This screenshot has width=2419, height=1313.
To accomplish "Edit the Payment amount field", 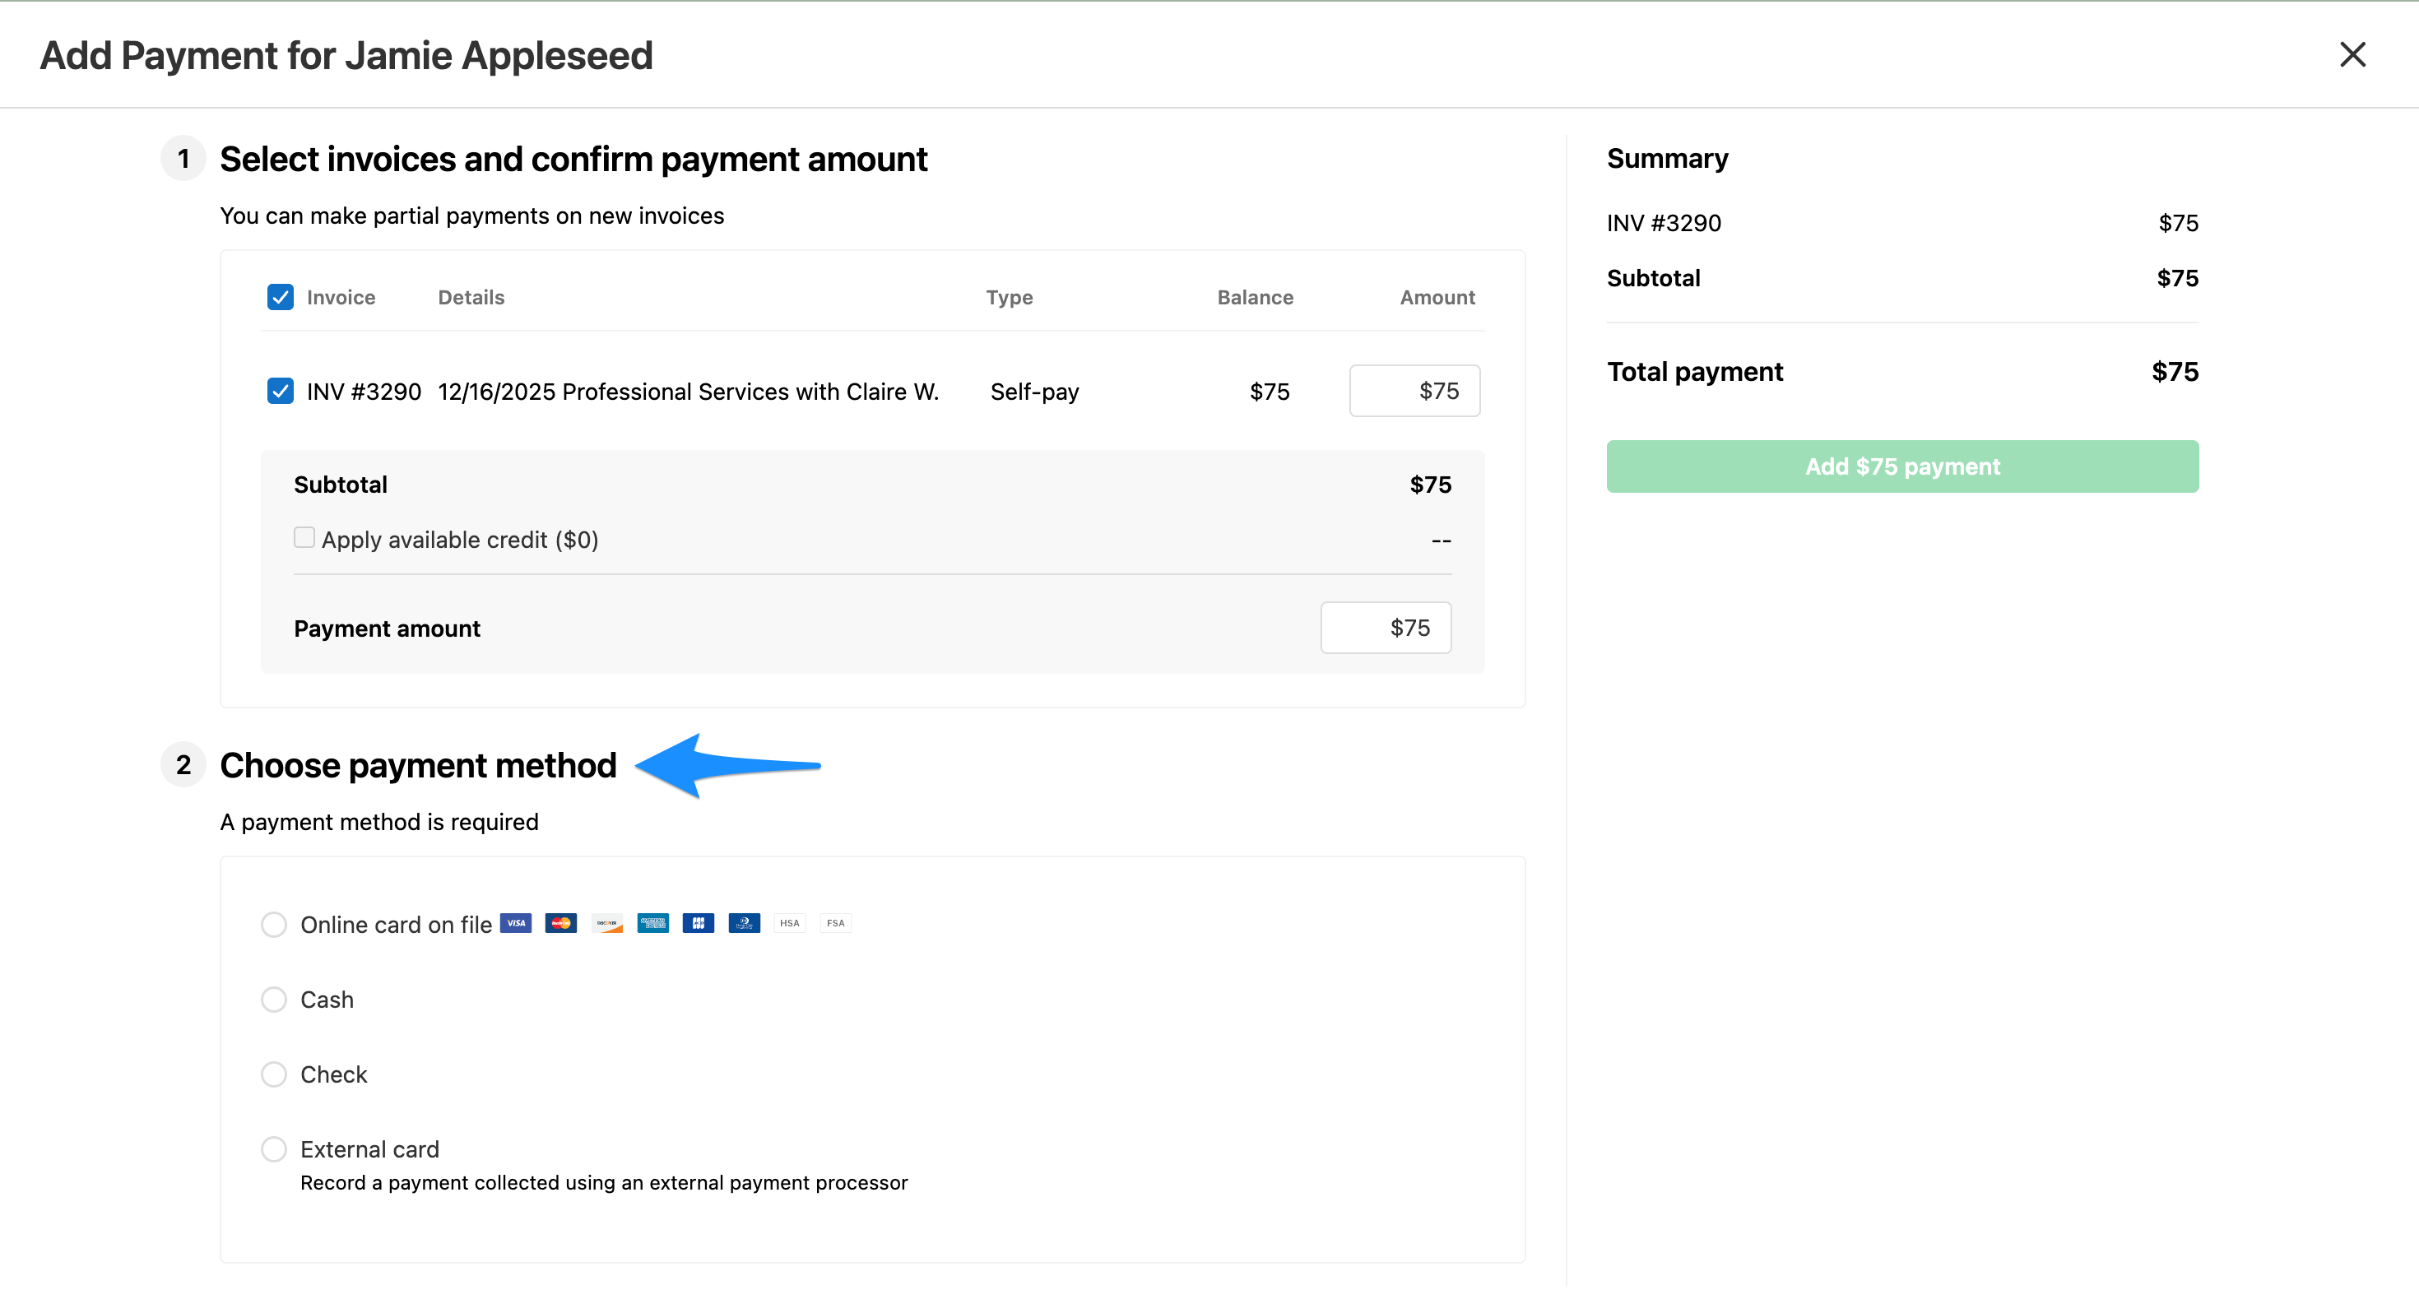I will point(1386,628).
